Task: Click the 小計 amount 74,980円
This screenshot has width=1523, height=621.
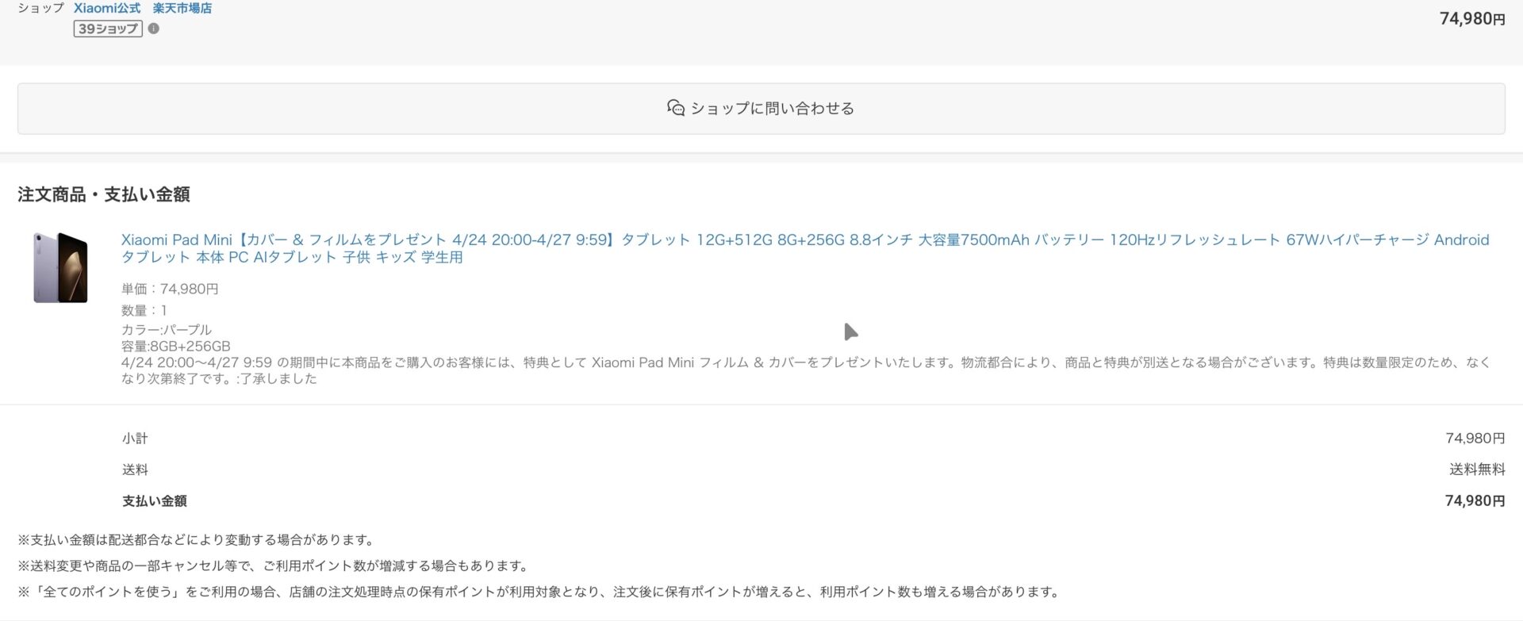Action: [1475, 439]
